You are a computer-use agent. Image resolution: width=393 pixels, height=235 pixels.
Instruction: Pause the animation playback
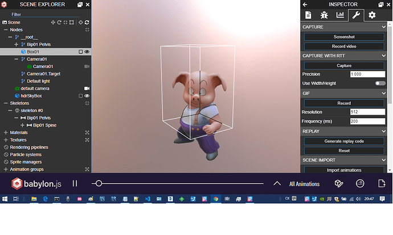click(x=75, y=184)
